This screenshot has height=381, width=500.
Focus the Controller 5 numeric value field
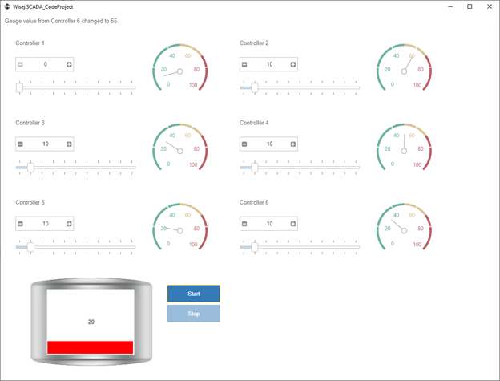pyautogui.click(x=45, y=224)
